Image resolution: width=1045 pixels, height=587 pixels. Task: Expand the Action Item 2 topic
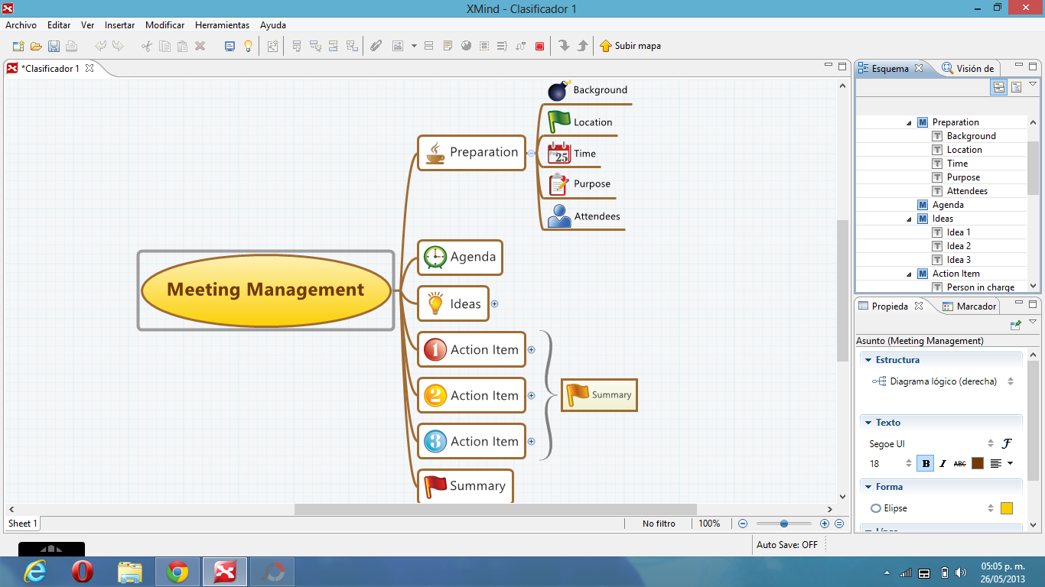pos(532,396)
